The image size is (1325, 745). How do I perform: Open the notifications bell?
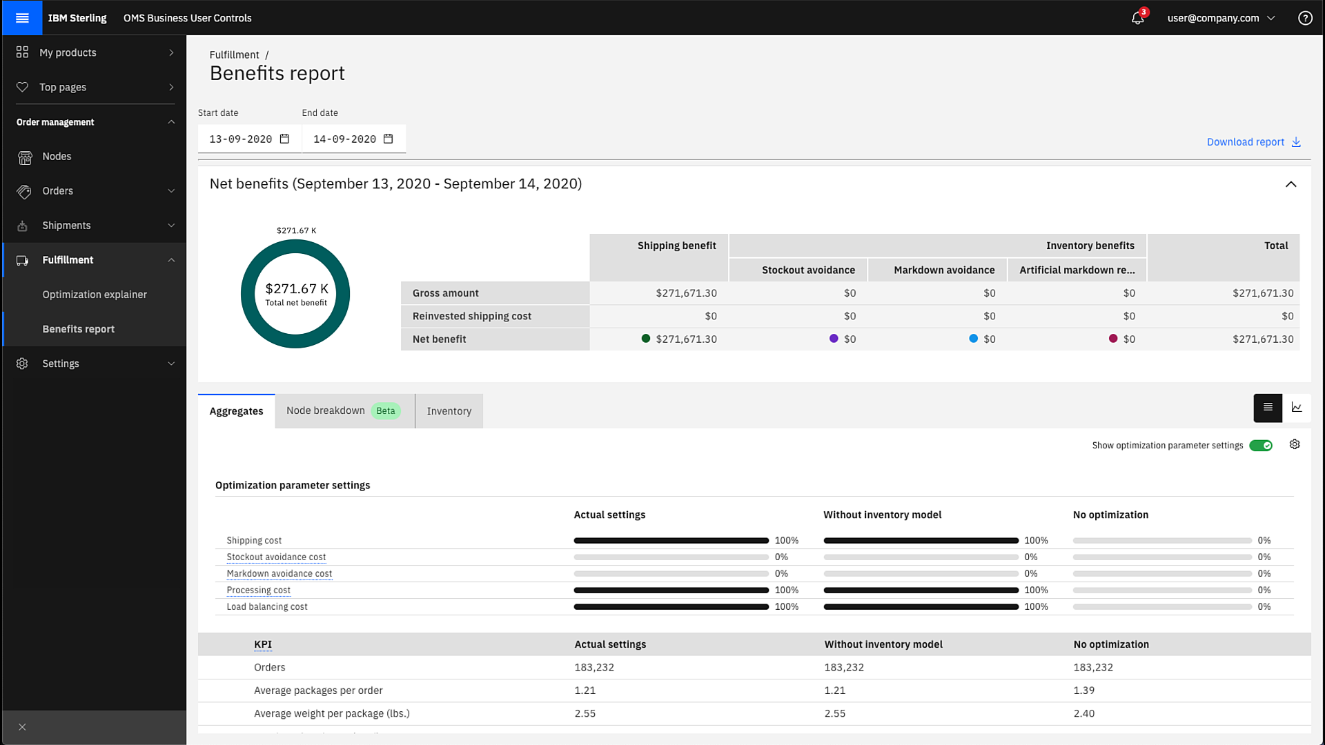tap(1138, 19)
